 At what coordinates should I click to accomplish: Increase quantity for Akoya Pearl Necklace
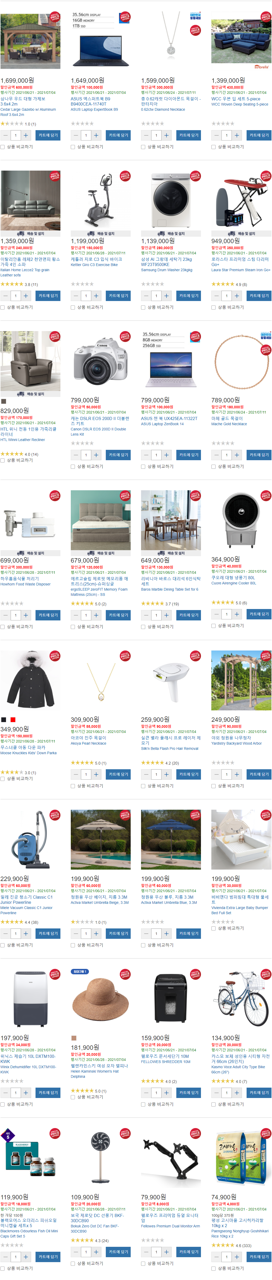point(96,774)
